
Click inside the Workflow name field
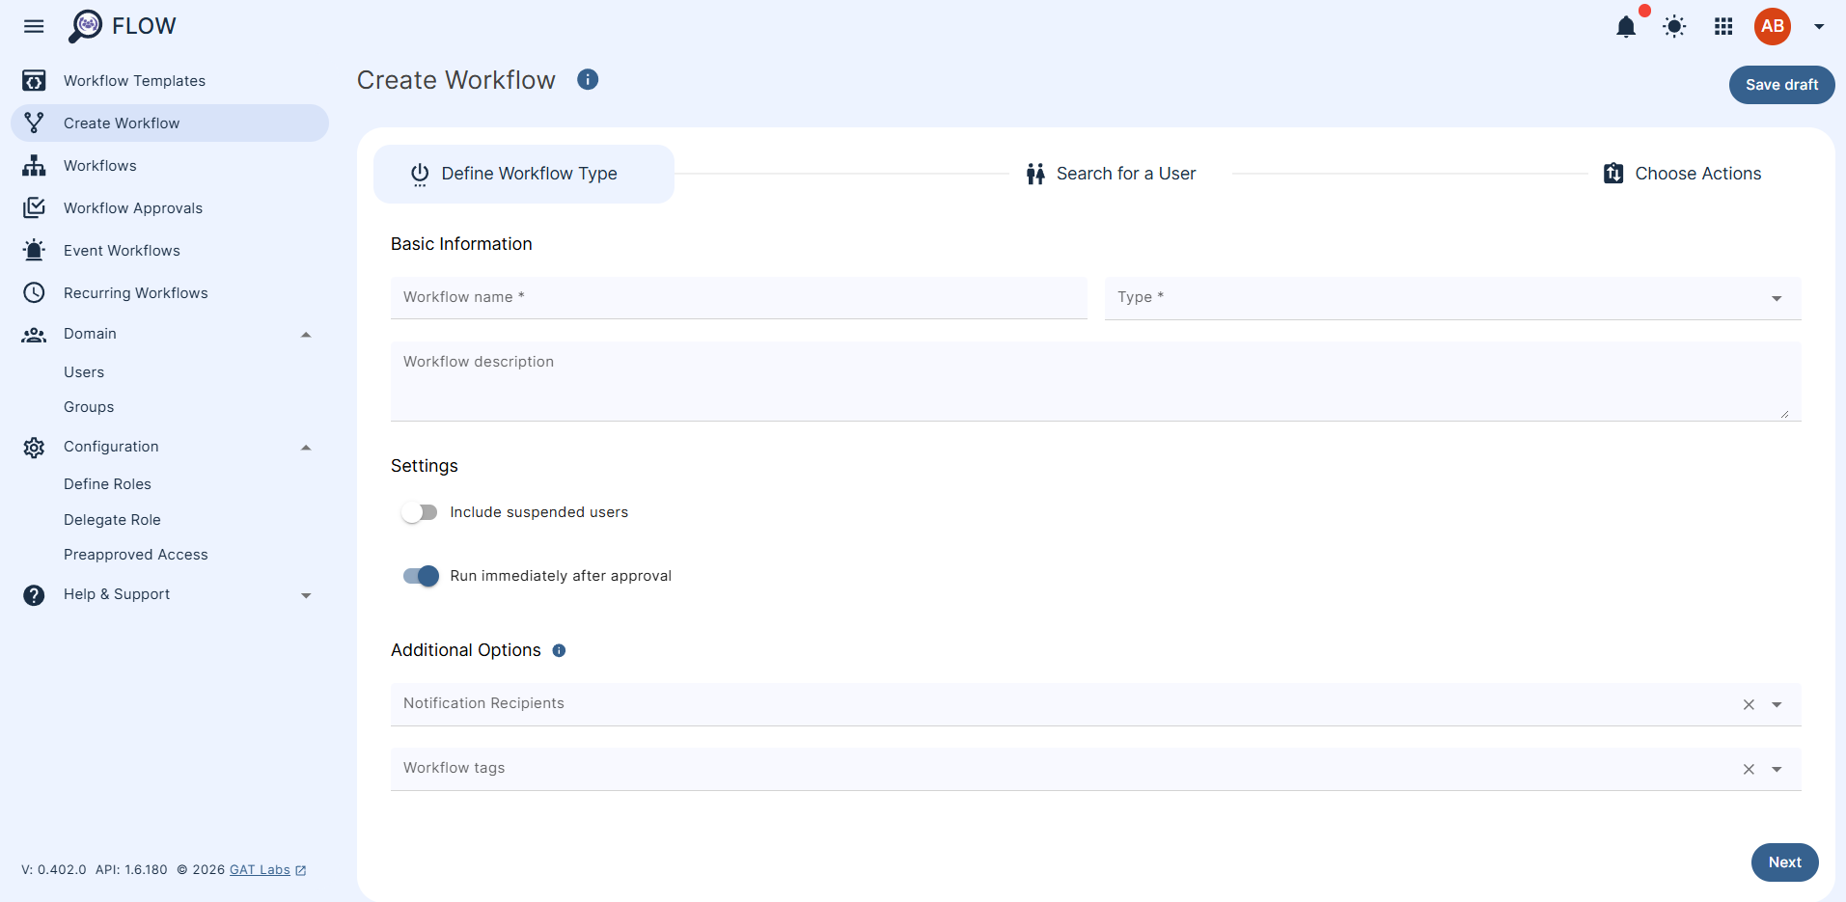tap(738, 297)
